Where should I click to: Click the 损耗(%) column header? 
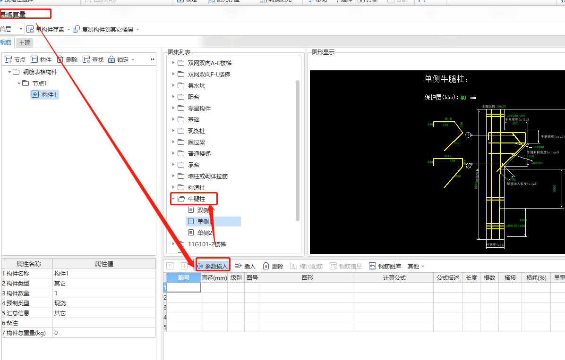[x=536, y=277]
